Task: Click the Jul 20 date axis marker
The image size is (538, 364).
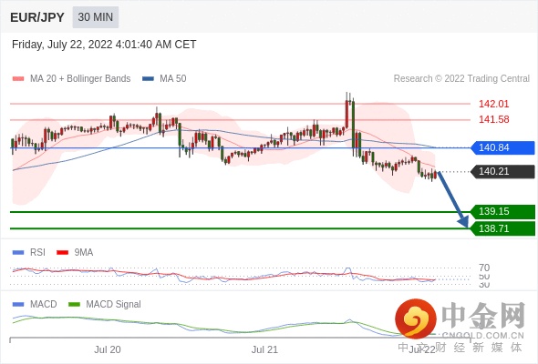Action: point(108,349)
